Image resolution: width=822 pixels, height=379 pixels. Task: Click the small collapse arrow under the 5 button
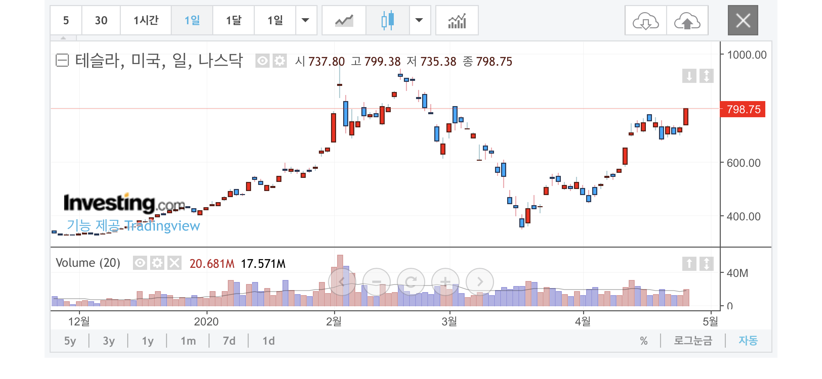point(63,38)
